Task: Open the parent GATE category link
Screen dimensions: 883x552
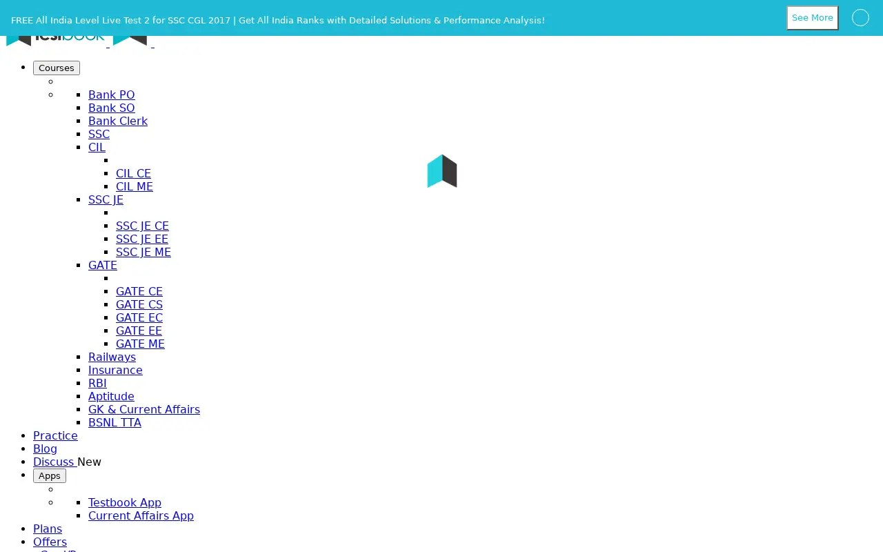Action: (x=103, y=265)
